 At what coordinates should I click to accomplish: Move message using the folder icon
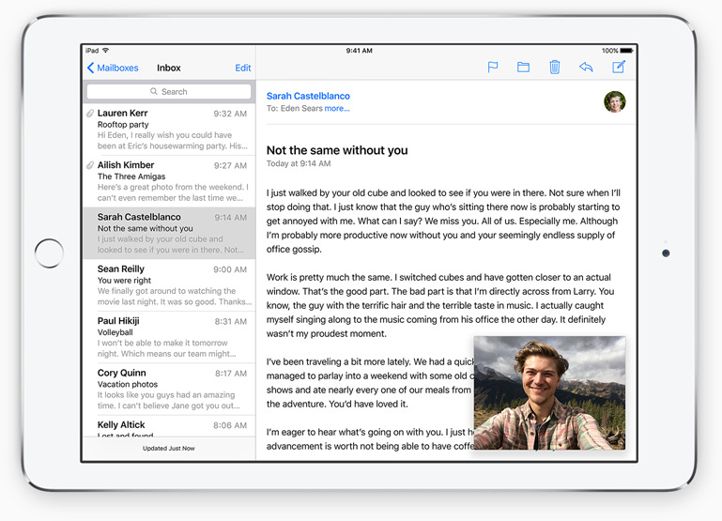[x=523, y=68]
